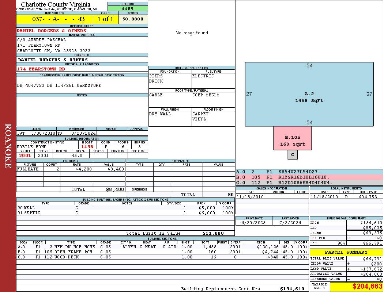Click the deeded owner name Daniel Rodgers & Others

tap(52, 31)
